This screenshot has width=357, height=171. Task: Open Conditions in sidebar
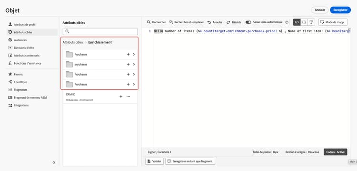(18, 82)
